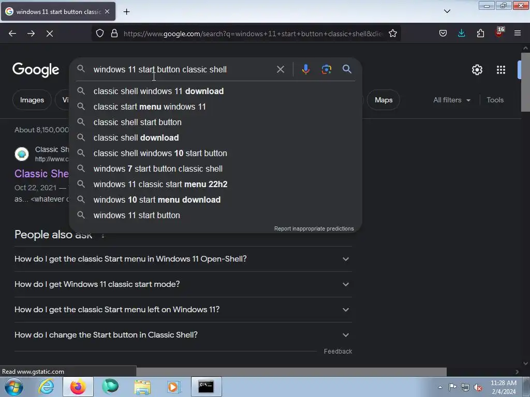Image resolution: width=530 pixels, height=397 pixels.
Task: Choose suggestion windows 10 start menu download
Action: [x=216, y=200]
